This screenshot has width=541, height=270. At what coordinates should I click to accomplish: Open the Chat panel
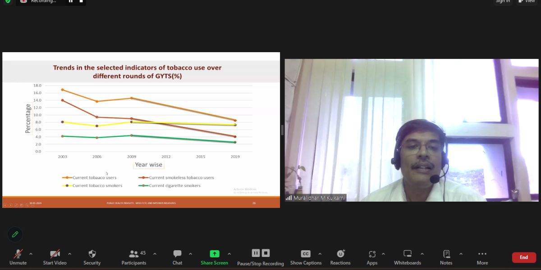[x=177, y=257]
